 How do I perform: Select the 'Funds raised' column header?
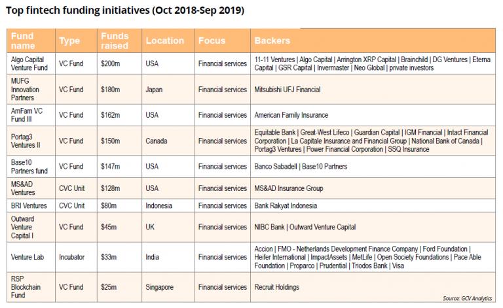[115, 41]
